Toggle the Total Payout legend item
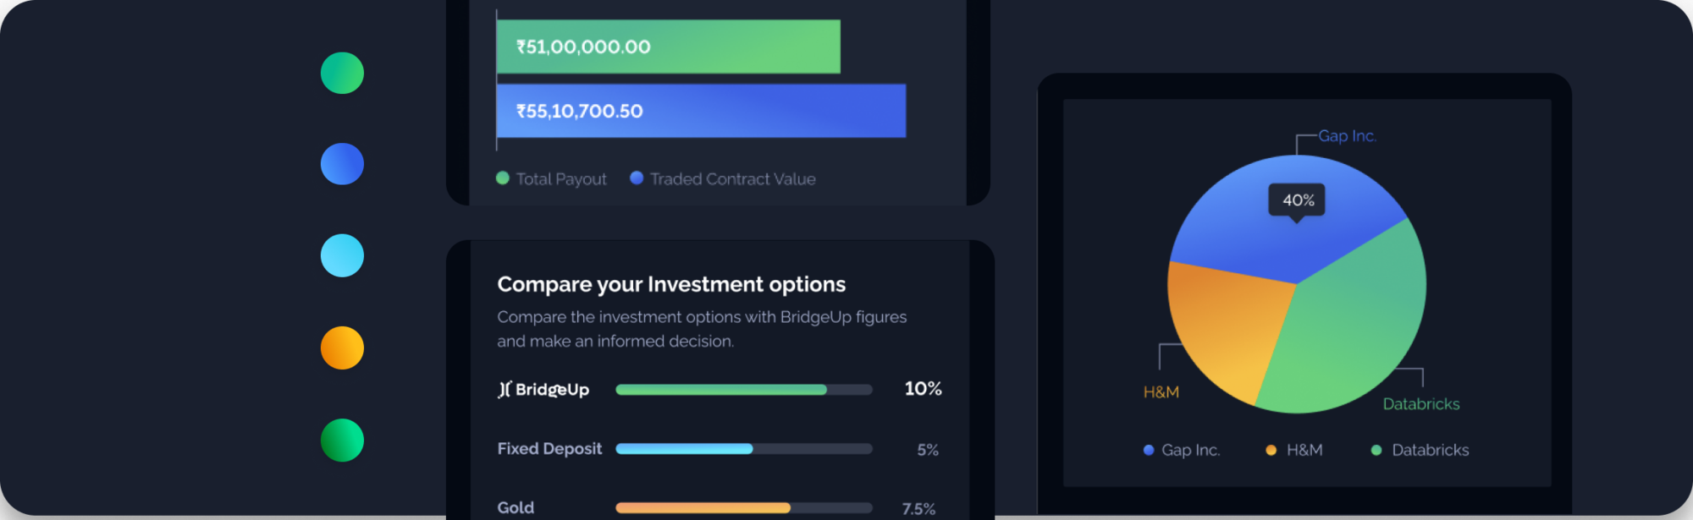 (x=551, y=178)
